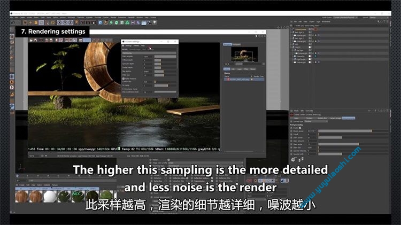Toggle visibility dots for LightTarget.1 object

pyautogui.click(x=312, y=59)
